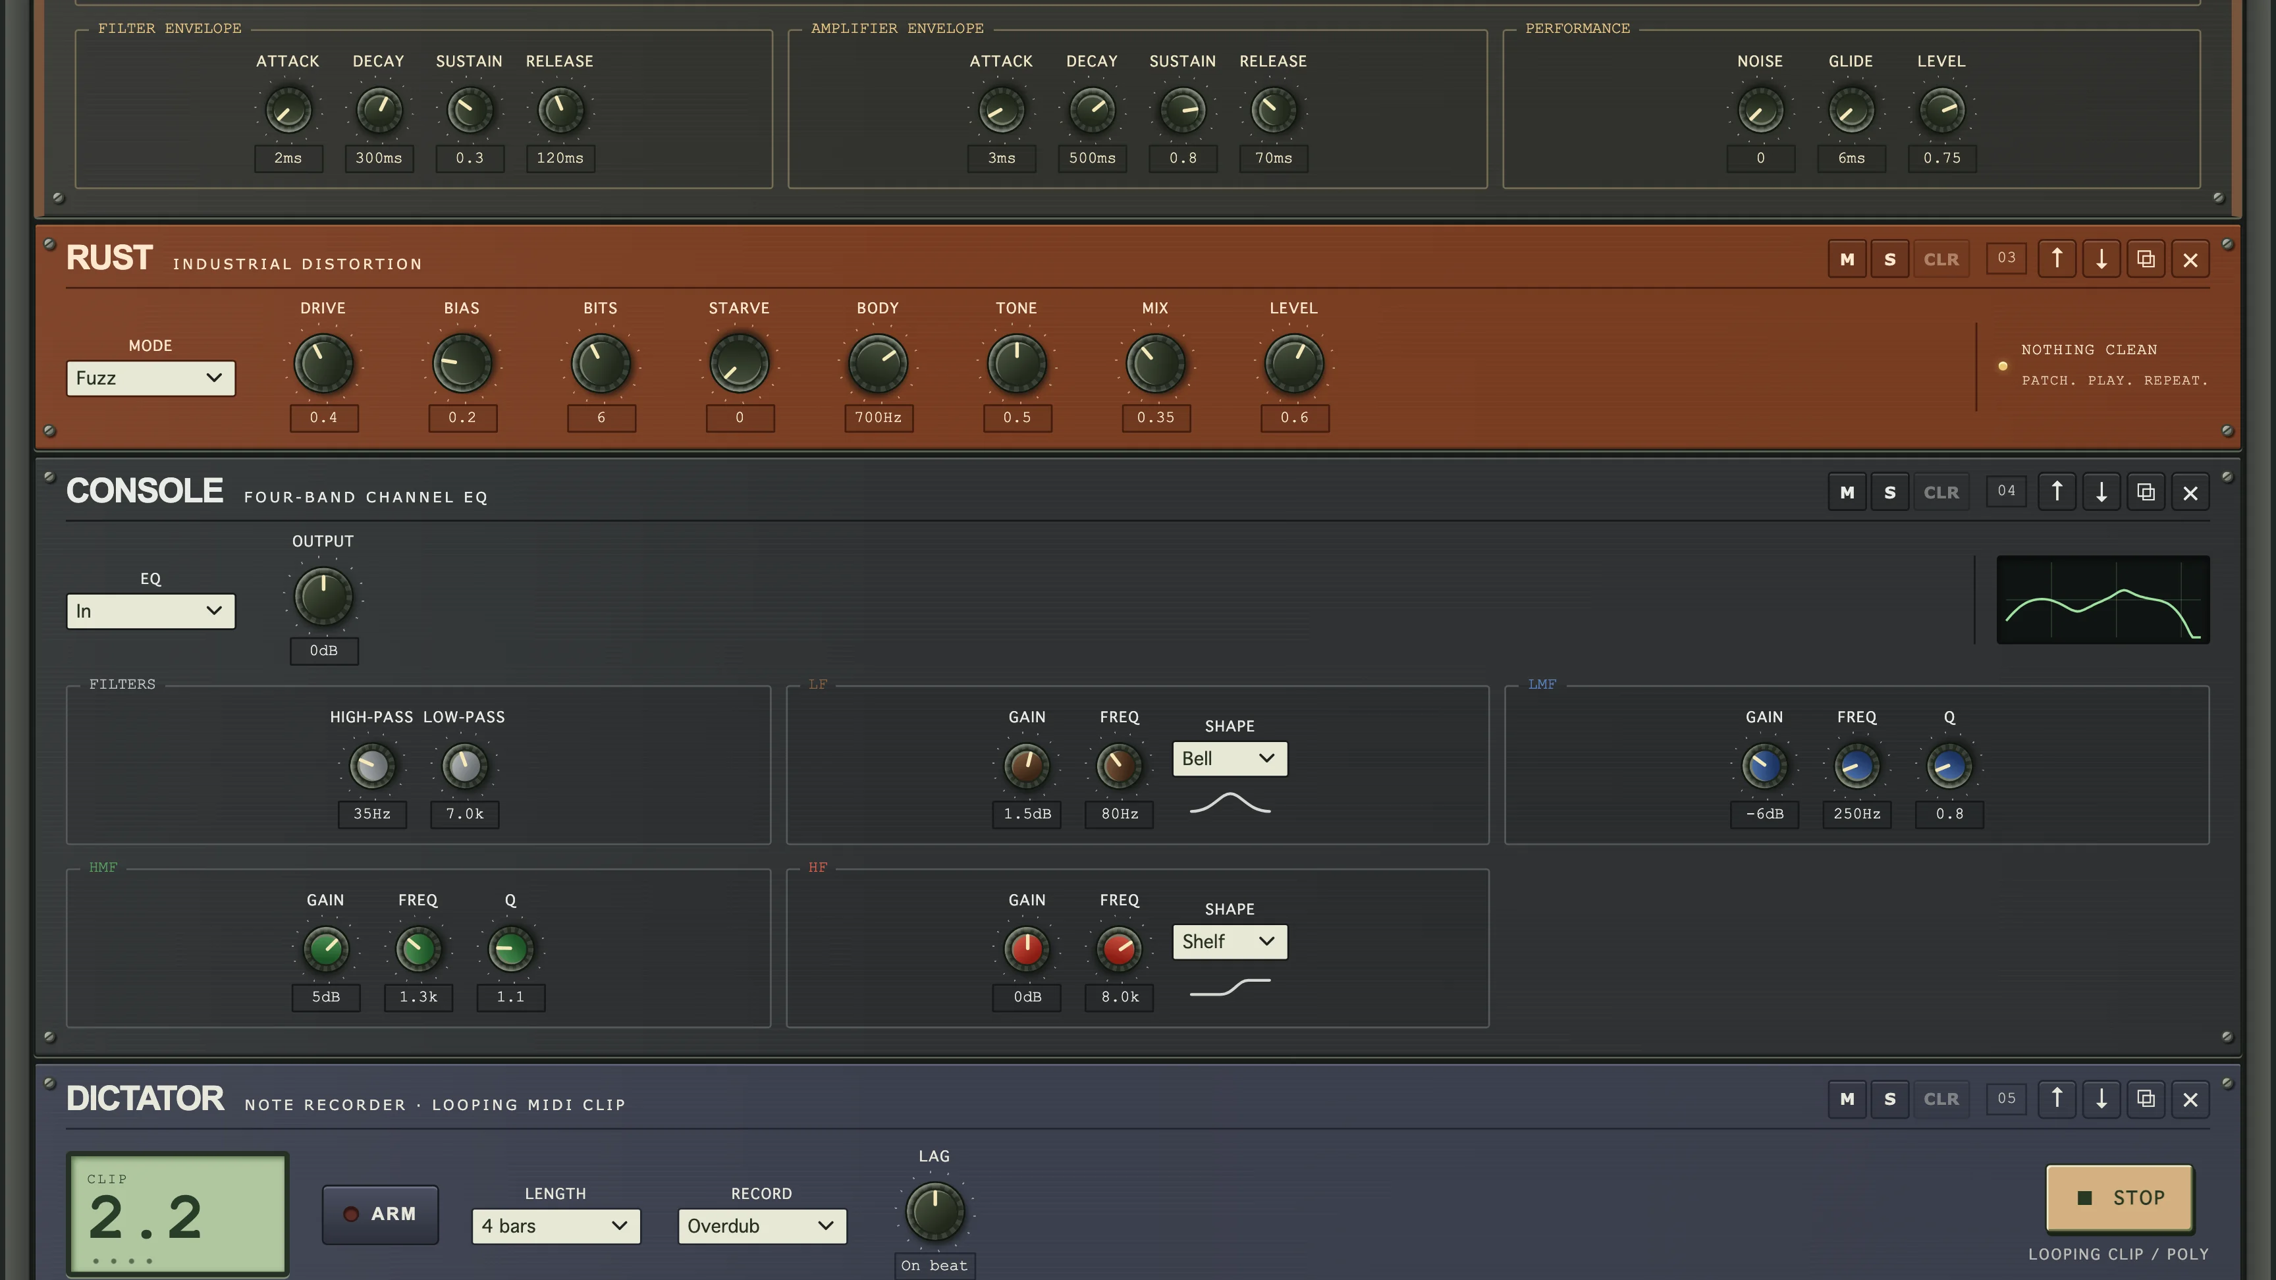The height and width of the screenshot is (1280, 2276).
Task: Clear the RUST module with CLR
Action: tap(1941, 259)
